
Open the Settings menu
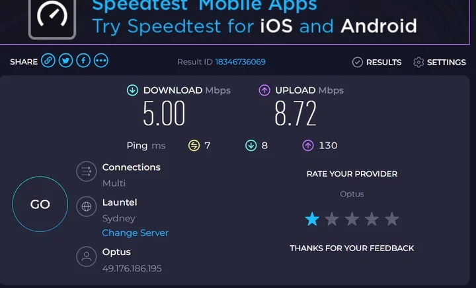(440, 62)
